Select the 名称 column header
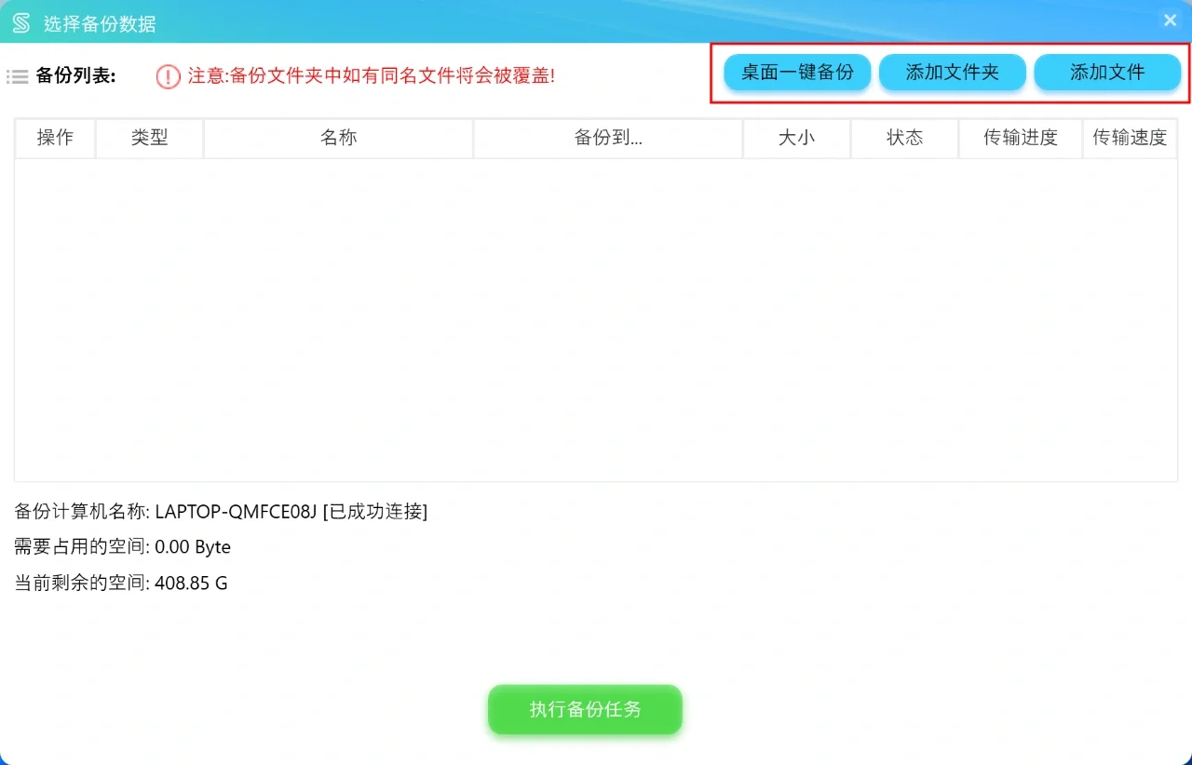Image resolution: width=1192 pixels, height=765 pixels. pyautogui.click(x=338, y=138)
